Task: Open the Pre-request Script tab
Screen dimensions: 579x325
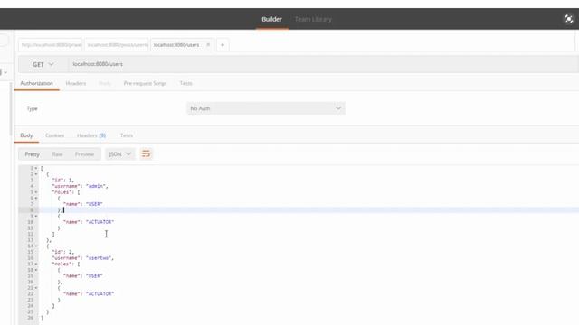Action: coord(145,83)
